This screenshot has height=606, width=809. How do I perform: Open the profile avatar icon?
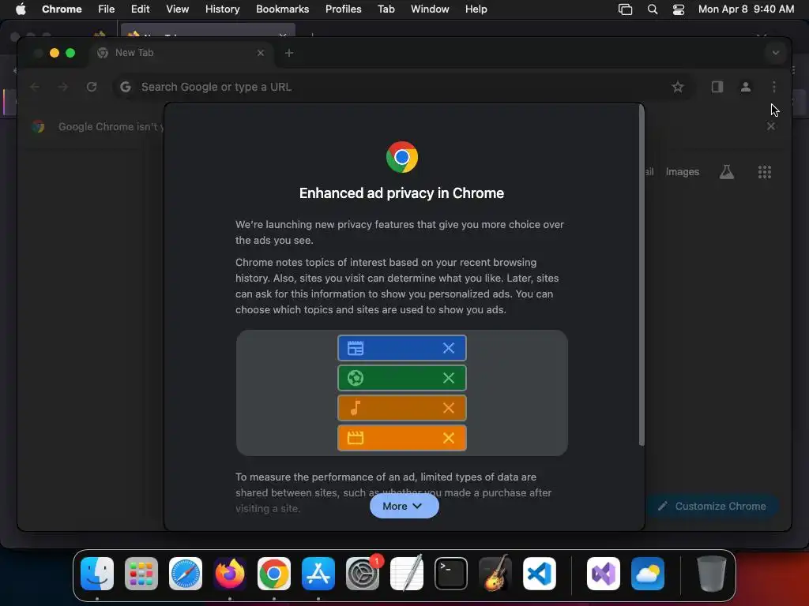(x=746, y=87)
